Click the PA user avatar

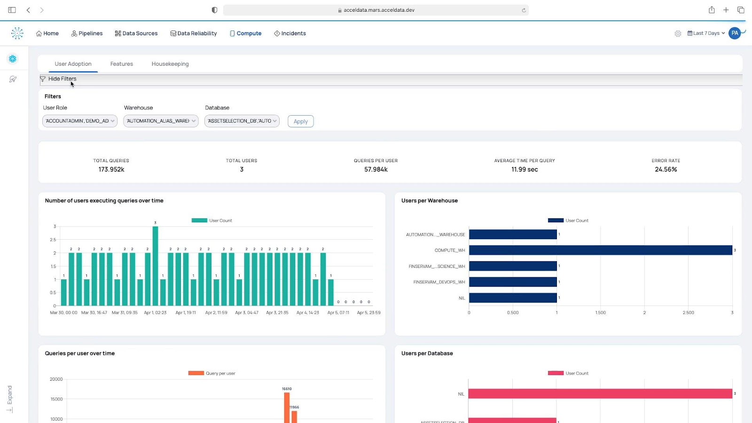tap(735, 33)
